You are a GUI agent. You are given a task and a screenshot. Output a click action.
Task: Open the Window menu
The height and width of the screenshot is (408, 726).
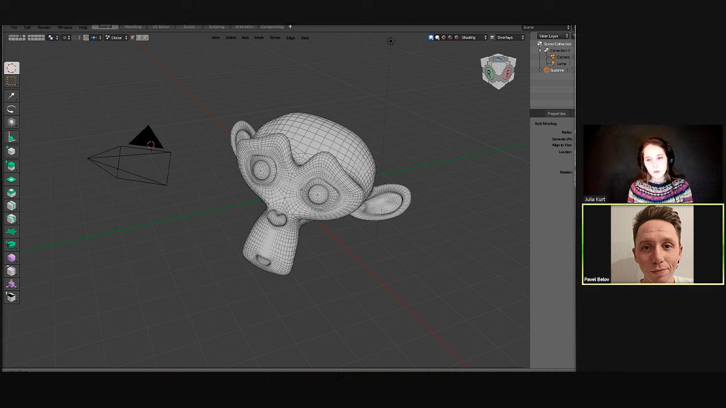point(65,27)
